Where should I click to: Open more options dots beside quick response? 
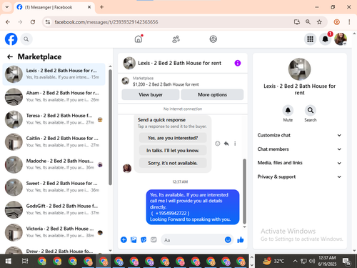pos(235,144)
